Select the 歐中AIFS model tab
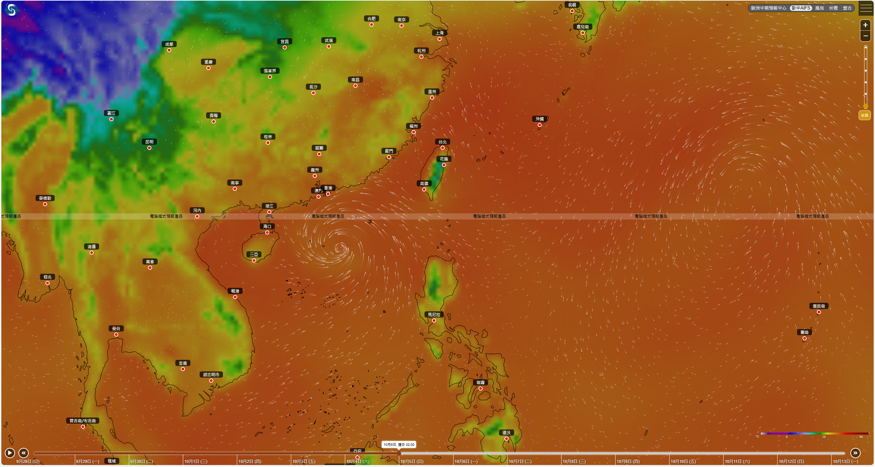Image resolution: width=875 pixels, height=467 pixels. (x=801, y=8)
